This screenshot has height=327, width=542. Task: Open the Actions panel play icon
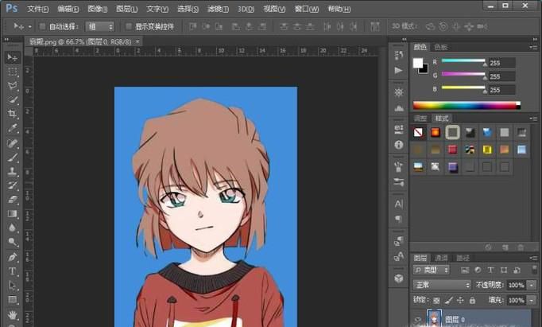pos(398,70)
